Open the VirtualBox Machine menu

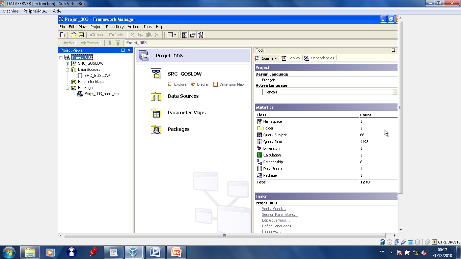point(10,11)
